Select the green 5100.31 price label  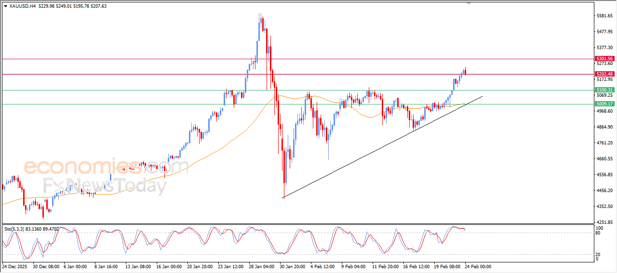(x=604, y=90)
